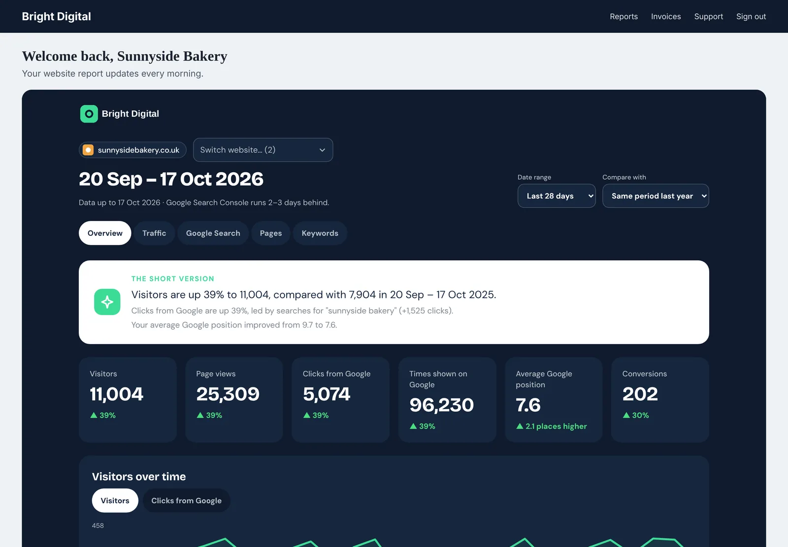Click the up-arrow beside Conversions 30%
788x547 pixels.
(x=626, y=416)
